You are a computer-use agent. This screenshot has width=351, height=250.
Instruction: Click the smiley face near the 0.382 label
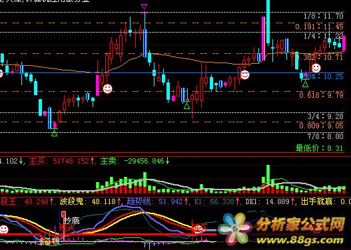(316, 68)
